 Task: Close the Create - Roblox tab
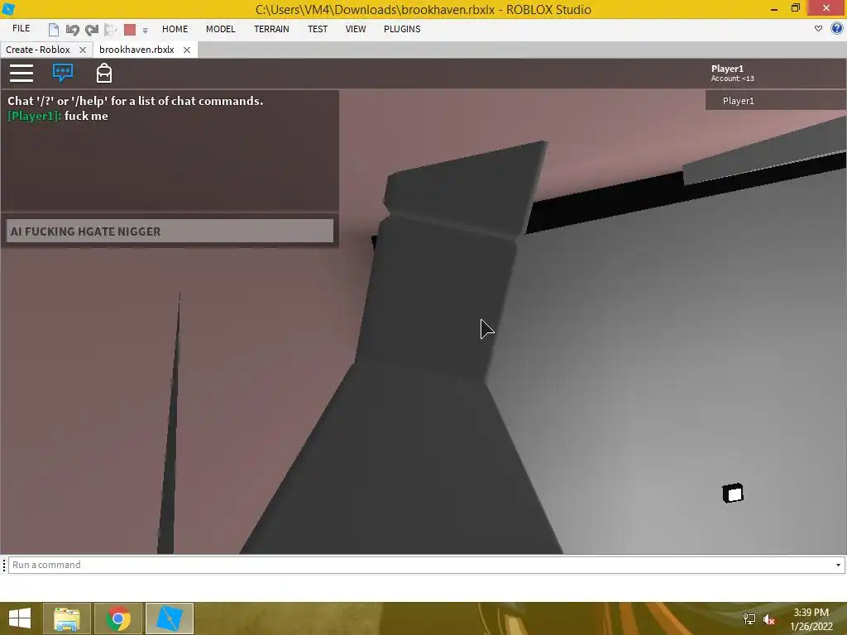[83, 50]
